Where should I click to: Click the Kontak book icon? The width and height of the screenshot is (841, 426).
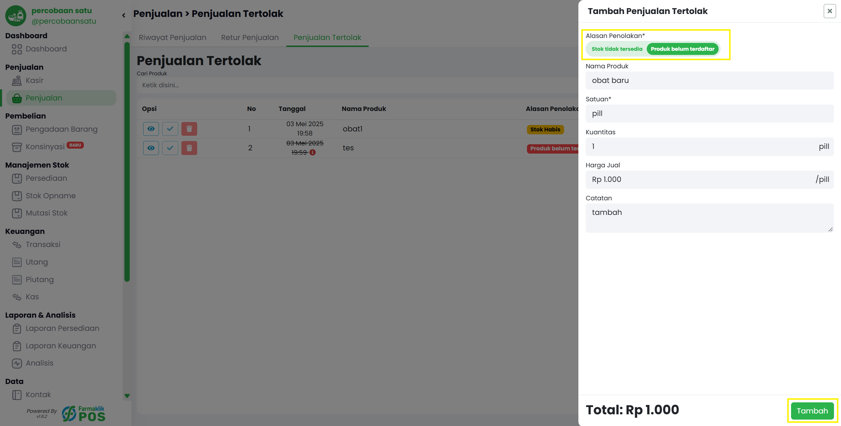17,395
